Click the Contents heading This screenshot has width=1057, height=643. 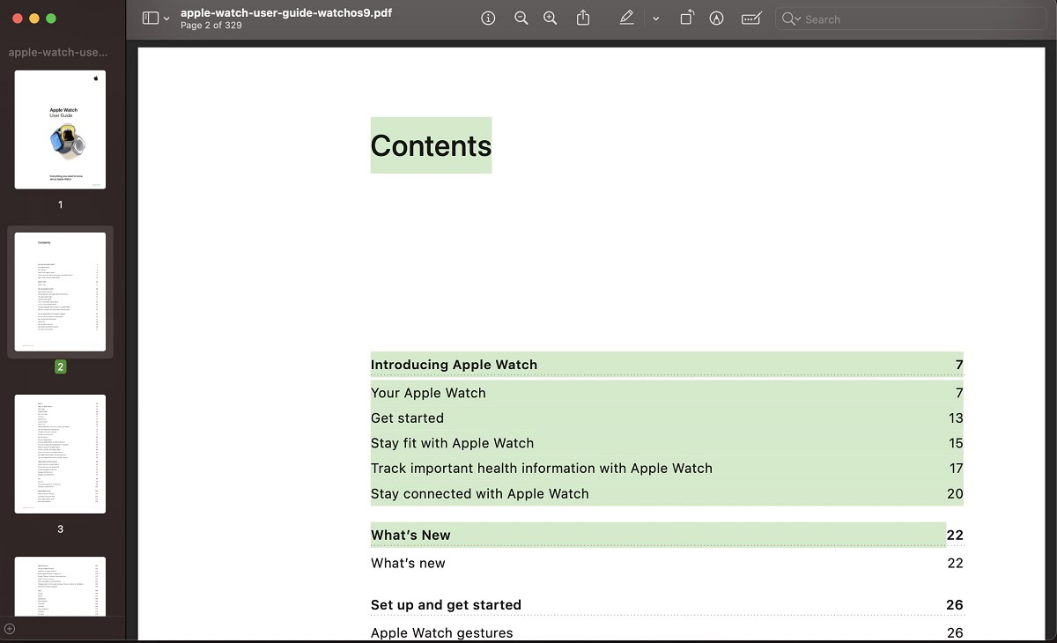(431, 145)
